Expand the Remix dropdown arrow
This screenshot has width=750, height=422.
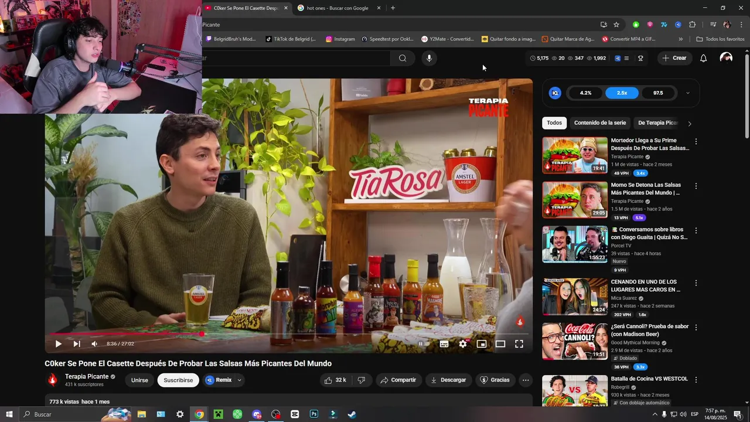coord(239,380)
